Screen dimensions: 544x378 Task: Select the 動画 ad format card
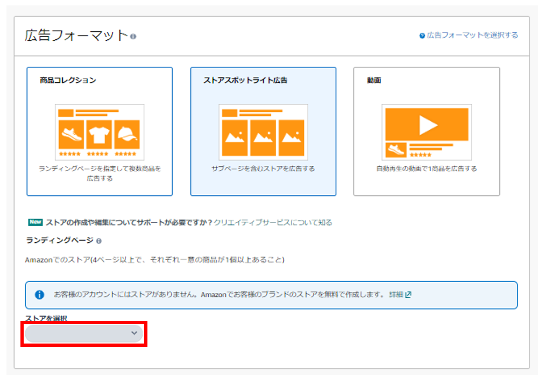pos(427,131)
